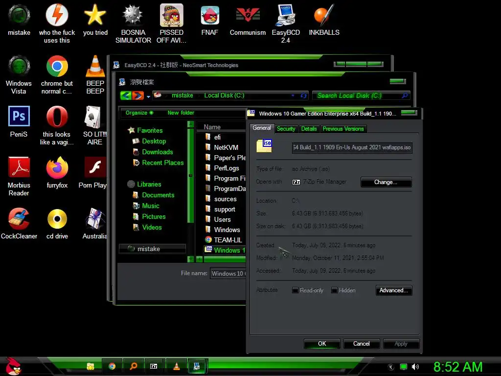Open Chrome from the taskbar
The height and width of the screenshot is (376, 501).
112,366
